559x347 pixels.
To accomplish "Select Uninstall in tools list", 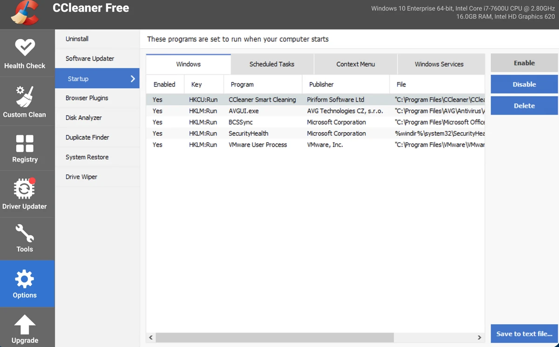I will 97,39.
